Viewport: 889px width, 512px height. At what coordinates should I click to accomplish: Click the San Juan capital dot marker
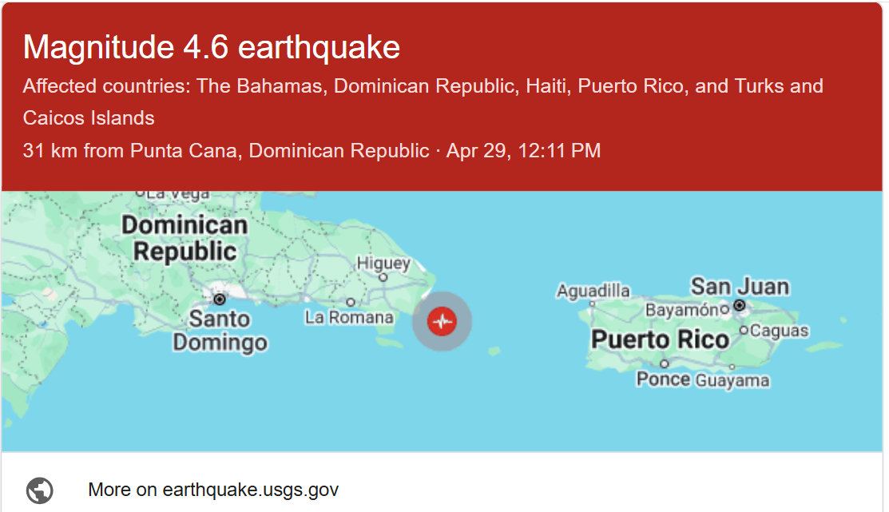click(x=740, y=305)
